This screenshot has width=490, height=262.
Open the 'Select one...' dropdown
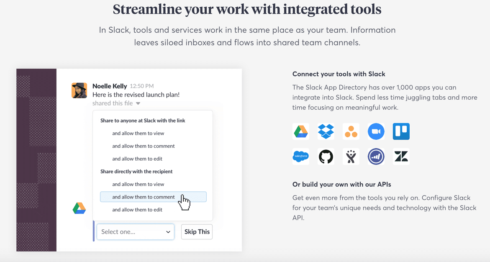tap(135, 231)
